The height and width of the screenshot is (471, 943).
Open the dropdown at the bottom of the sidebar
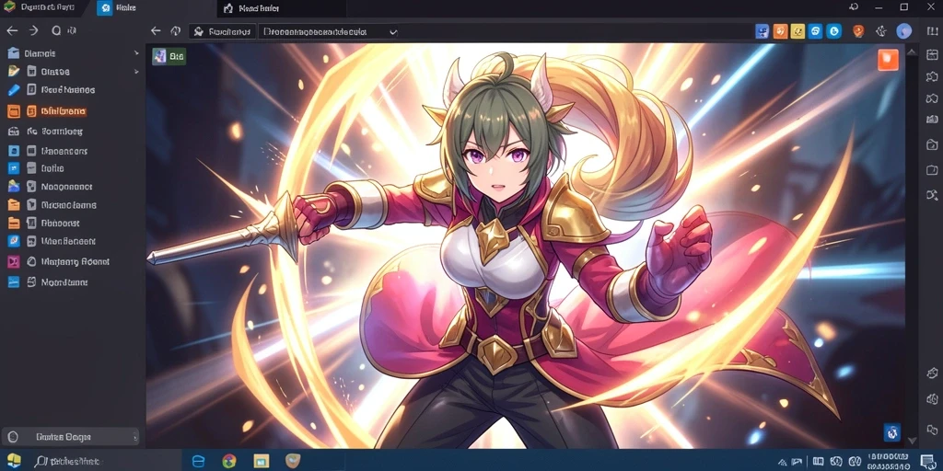pos(71,437)
